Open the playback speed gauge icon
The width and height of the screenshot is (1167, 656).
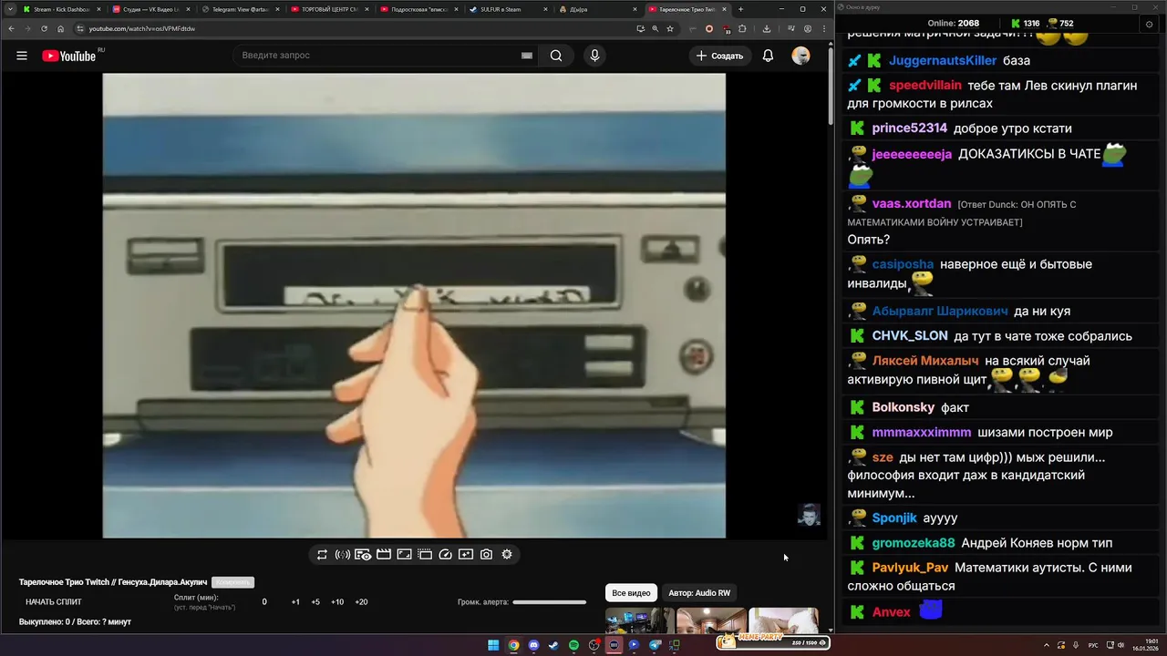(446, 554)
